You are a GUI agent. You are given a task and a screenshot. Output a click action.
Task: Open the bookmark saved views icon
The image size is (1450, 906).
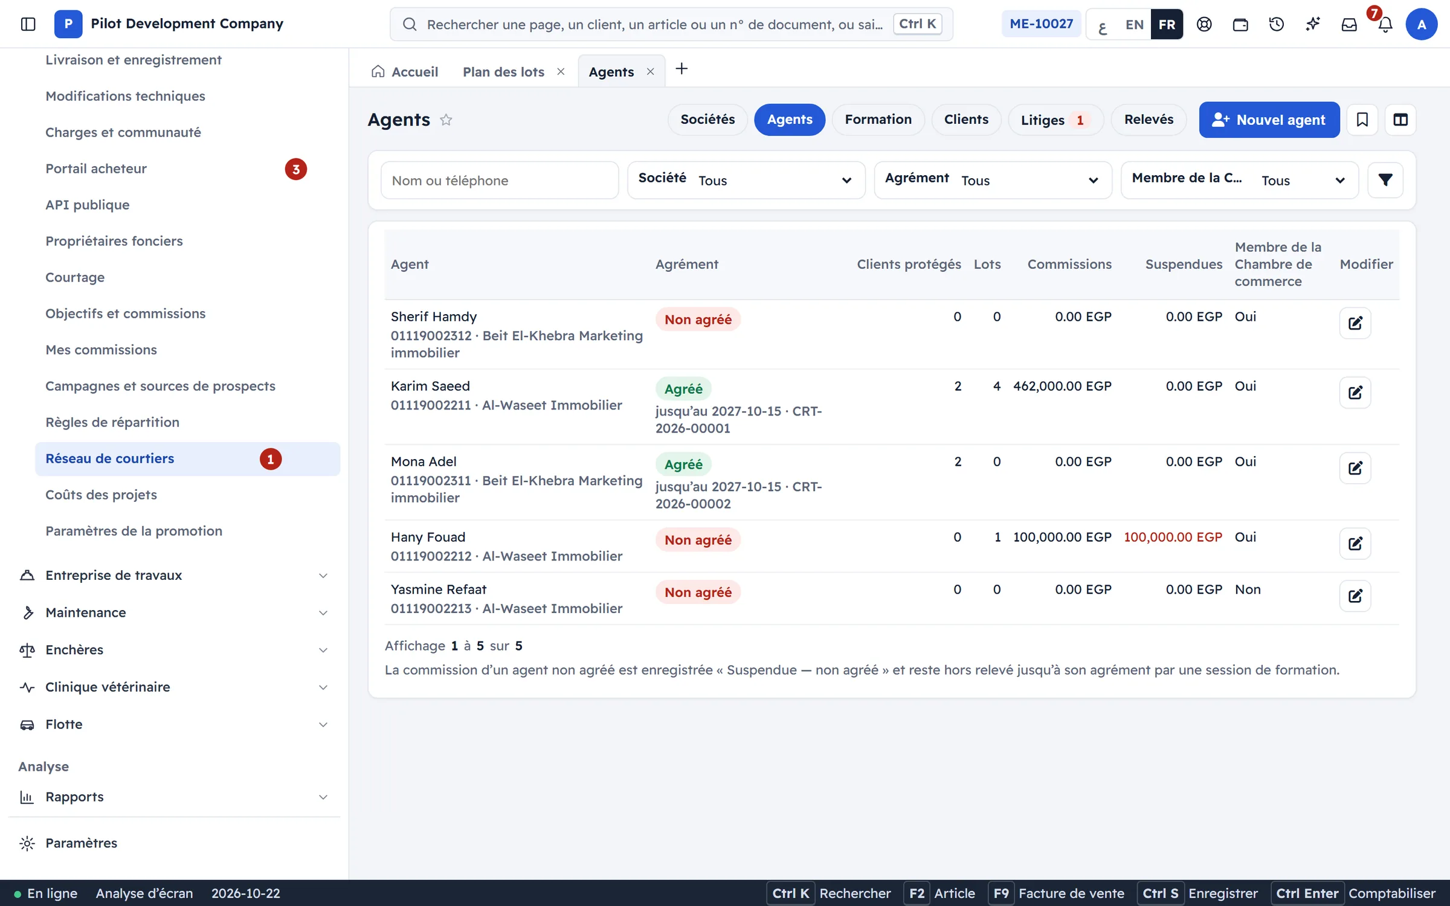click(x=1362, y=120)
